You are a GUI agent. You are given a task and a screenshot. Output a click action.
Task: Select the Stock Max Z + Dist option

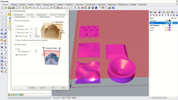[x=16, y=33]
